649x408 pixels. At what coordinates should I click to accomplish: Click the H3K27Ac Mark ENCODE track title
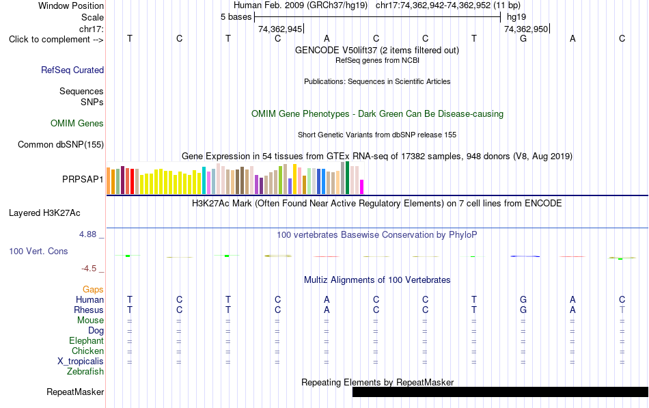(377, 204)
